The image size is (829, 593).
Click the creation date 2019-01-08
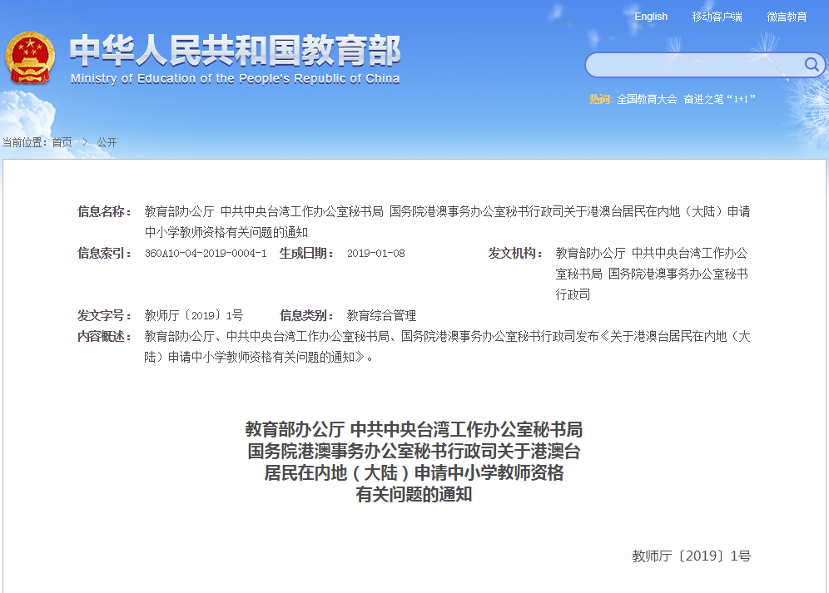(x=375, y=254)
